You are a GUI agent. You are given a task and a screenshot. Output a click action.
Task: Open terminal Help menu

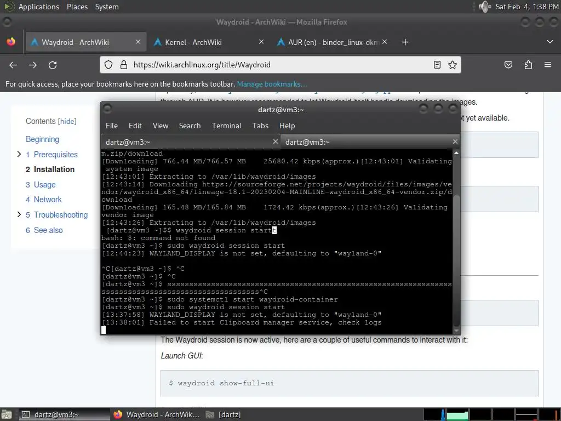point(287,126)
